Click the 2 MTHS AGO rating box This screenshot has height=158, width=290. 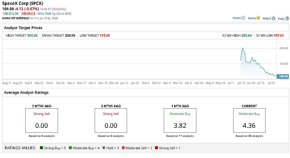tap(111, 120)
